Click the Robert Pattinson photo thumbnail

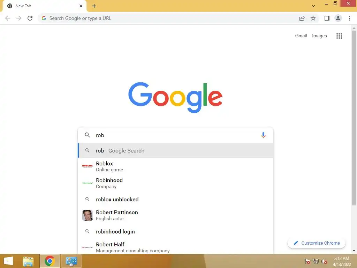87,215
